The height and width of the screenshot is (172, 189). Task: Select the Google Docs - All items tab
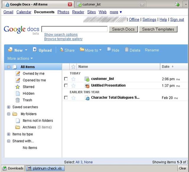pyautogui.click(x=38, y=4)
